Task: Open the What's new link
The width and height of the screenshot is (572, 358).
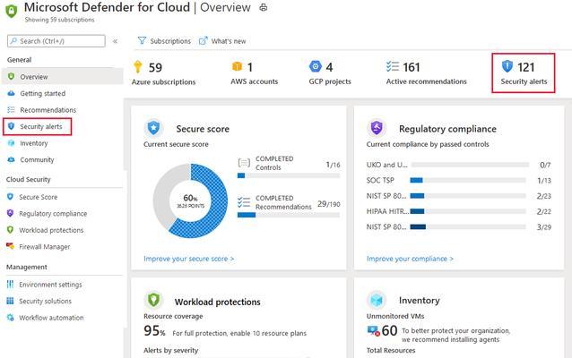Action: [x=222, y=41]
